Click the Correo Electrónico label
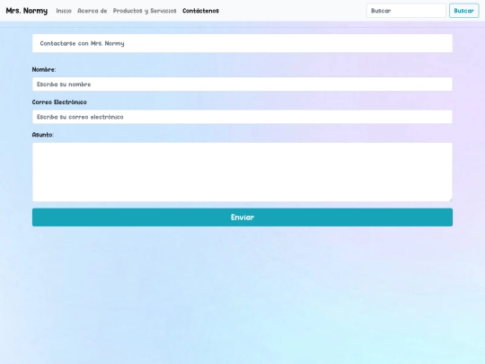 (x=59, y=102)
